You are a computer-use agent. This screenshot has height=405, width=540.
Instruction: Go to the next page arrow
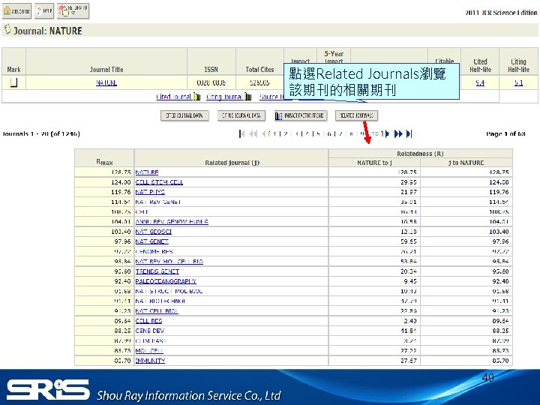pos(388,133)
